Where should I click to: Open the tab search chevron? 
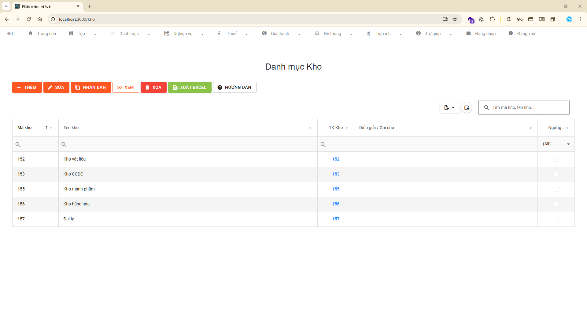tap(6, 6)
